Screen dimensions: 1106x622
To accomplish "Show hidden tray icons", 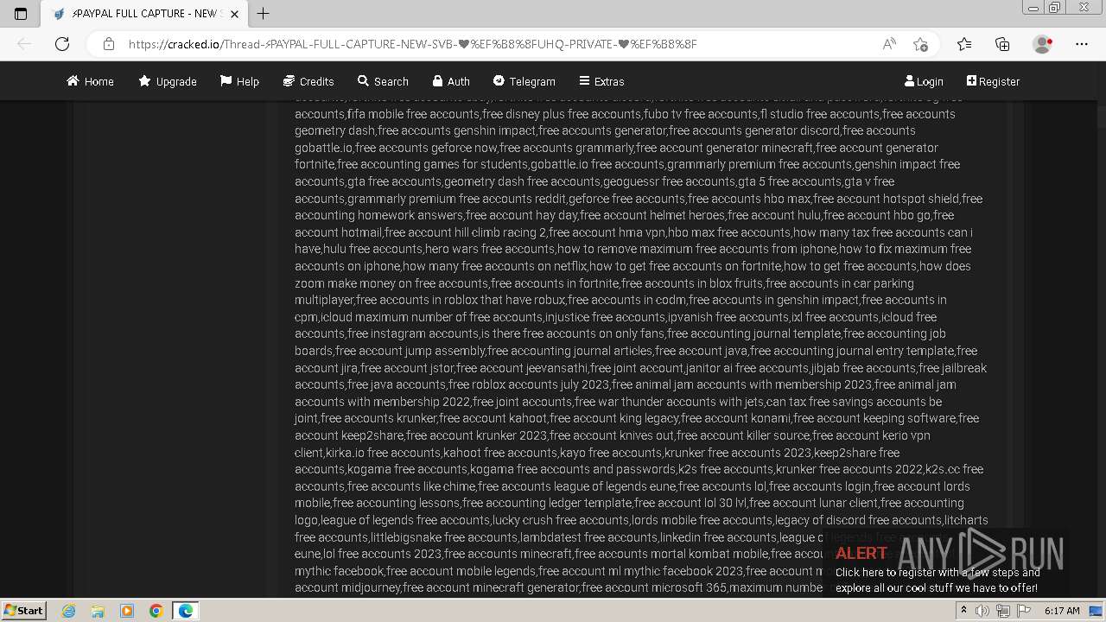I will (965, 611).
